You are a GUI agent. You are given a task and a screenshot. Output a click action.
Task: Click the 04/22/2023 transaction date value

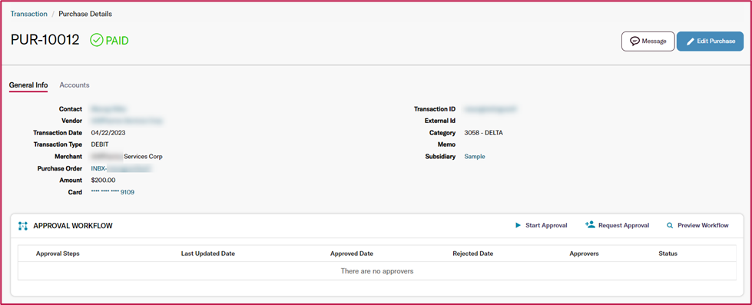108,133
